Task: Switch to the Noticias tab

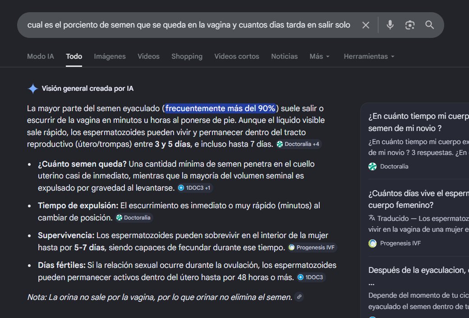Action: tap(285, 56)
